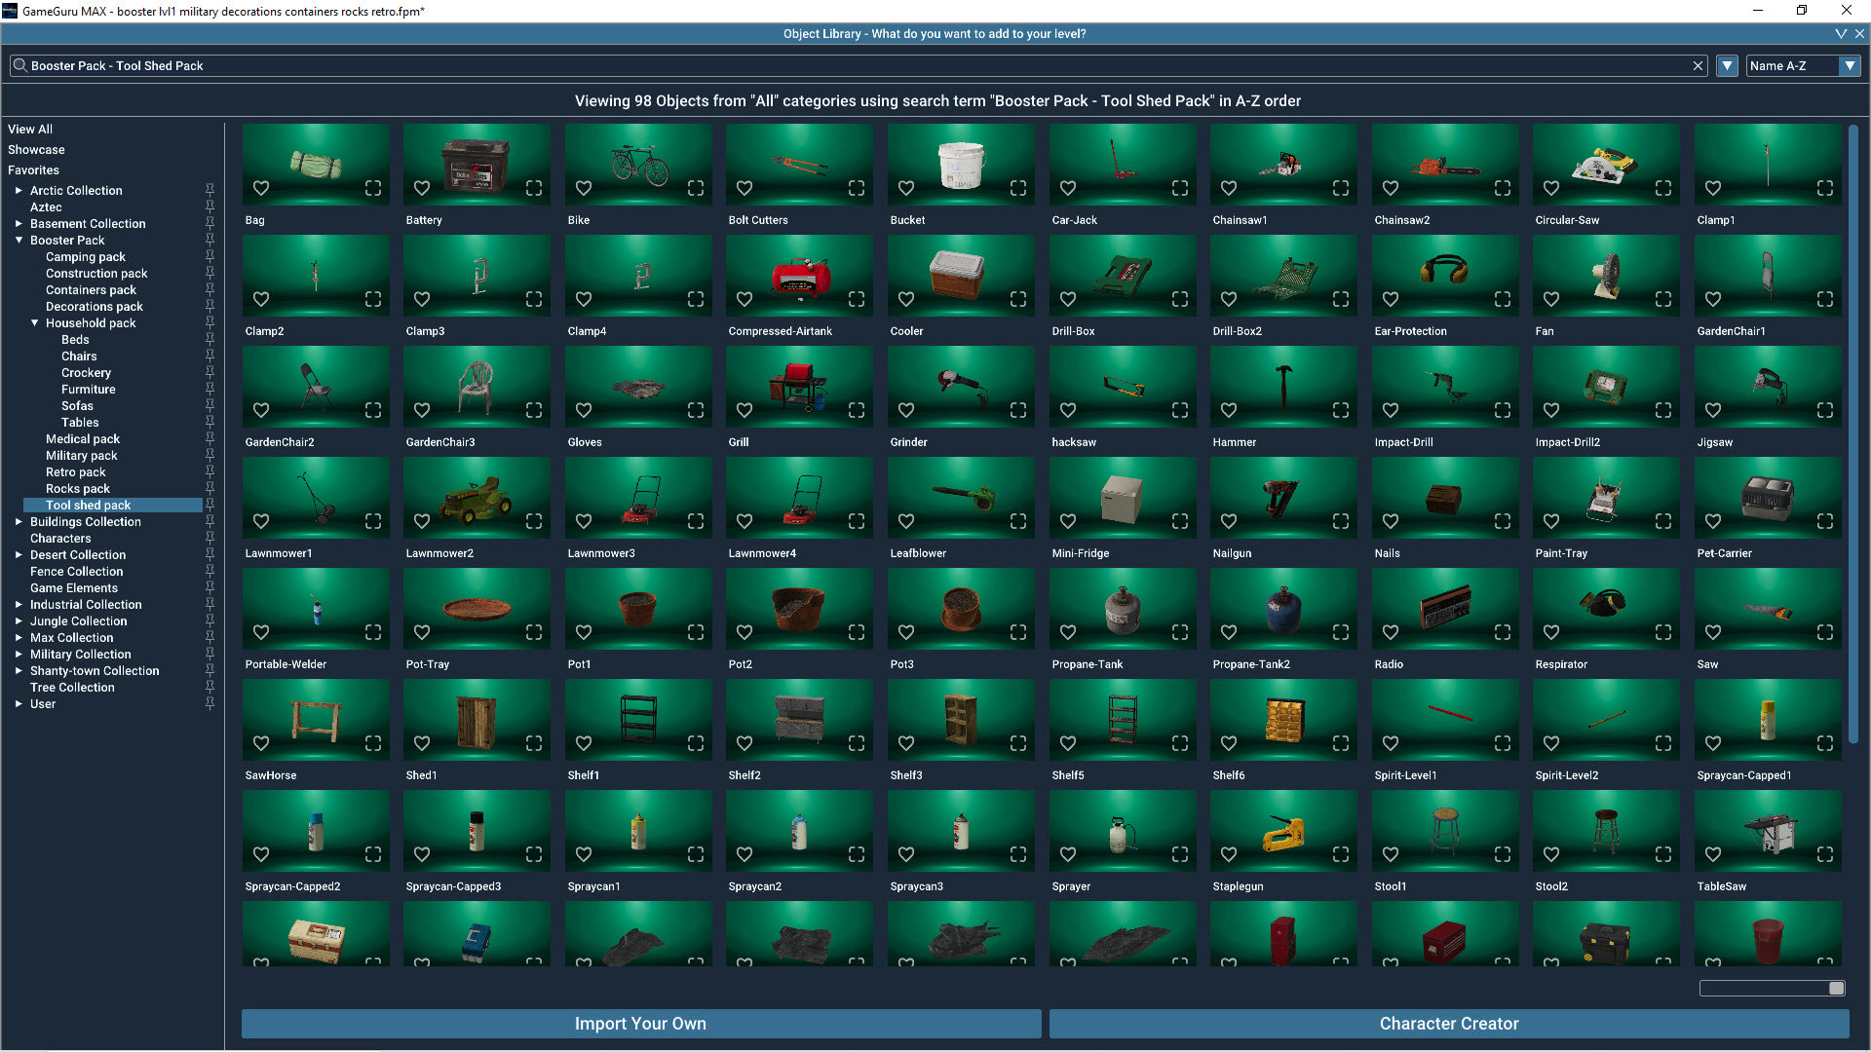The image size is (1871, 1052).
Task: Pin the Camping pack category
Action: pos(210,256)
